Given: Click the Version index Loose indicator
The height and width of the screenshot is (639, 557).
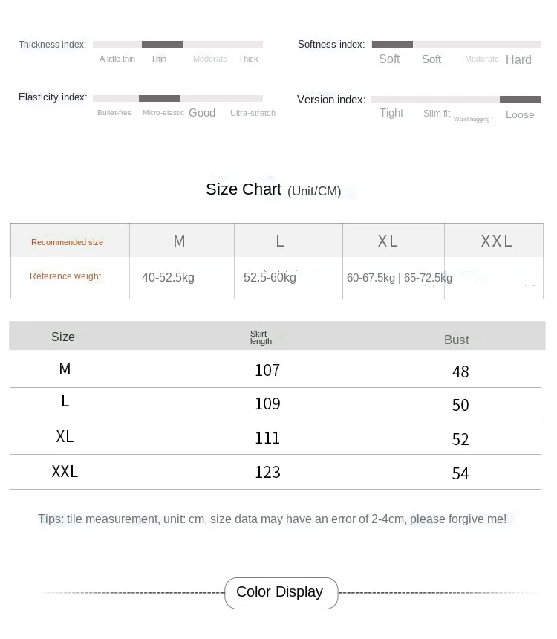Looking at the screenshot, I should click(x=520, y=99).
